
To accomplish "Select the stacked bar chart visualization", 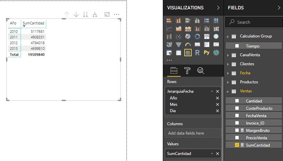I will [169, 21].
